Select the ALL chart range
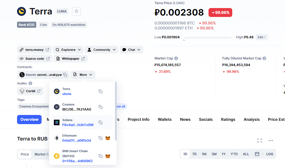Image resolution: width=285 pixels, height=168 pixels. 246,154
